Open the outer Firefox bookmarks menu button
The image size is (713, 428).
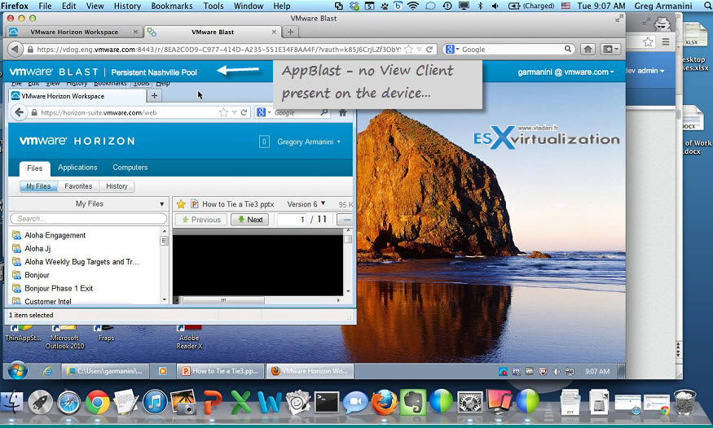[610, 49]
